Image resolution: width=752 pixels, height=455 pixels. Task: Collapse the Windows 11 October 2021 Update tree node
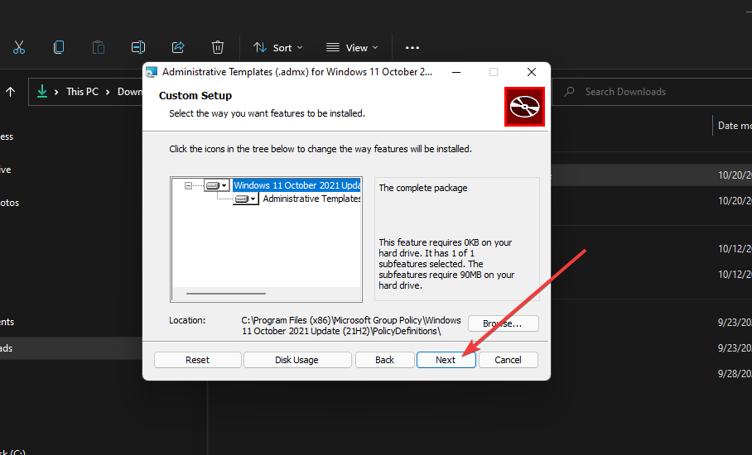189,185
